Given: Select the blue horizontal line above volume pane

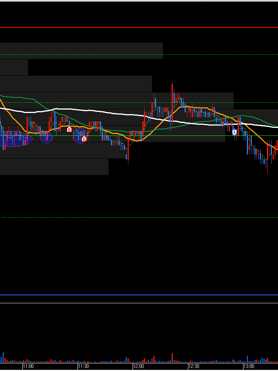Looking at the screenshot, I should [139, 295].
